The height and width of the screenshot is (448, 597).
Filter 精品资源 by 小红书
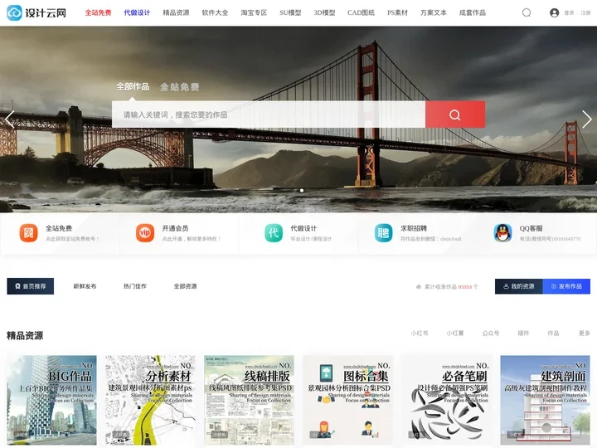(420, 333)
